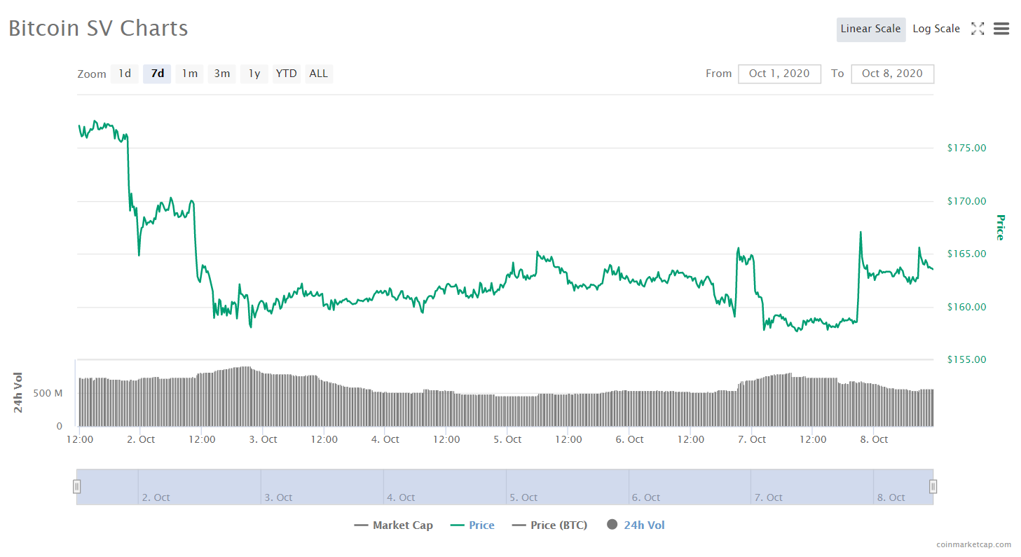The image size is (1021, 557).
Task: Click the 7. Oct time axis label
Action: pyautogui.click(x=752, y=439)
